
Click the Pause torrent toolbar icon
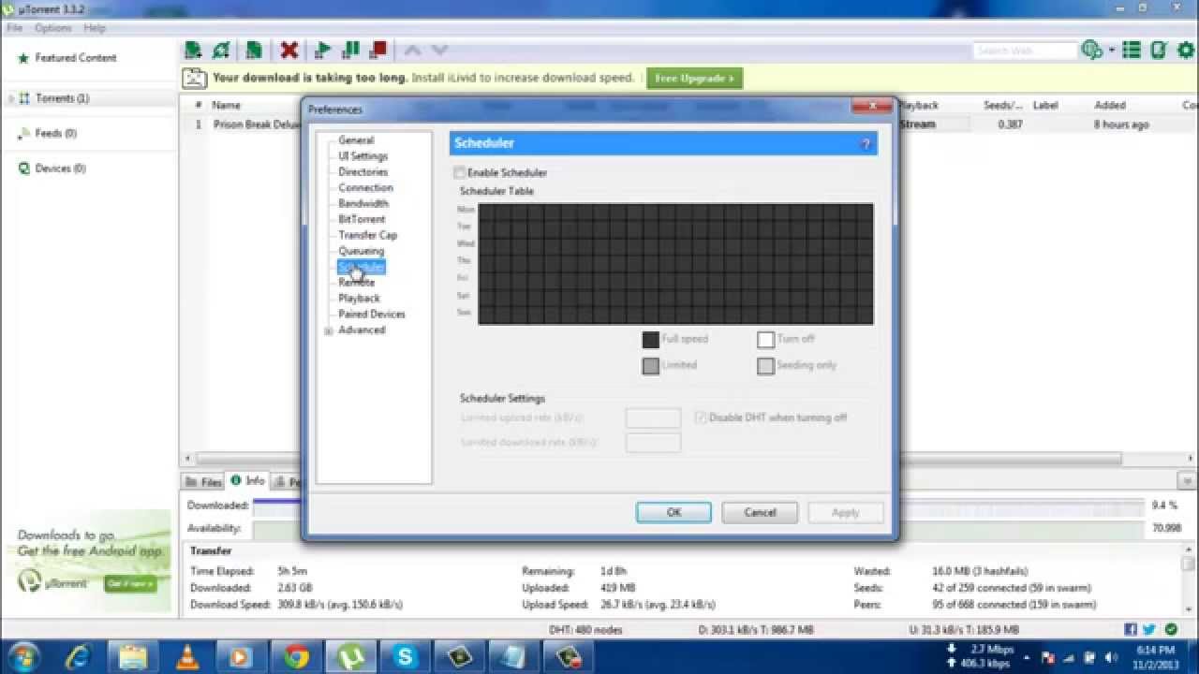pyautogui.click(x=351, y=51)
